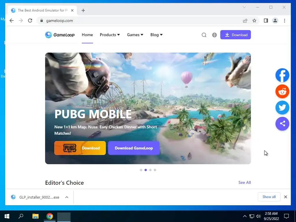
Task: Click Chrome icon in taskbar
Action: pos(50,216)
